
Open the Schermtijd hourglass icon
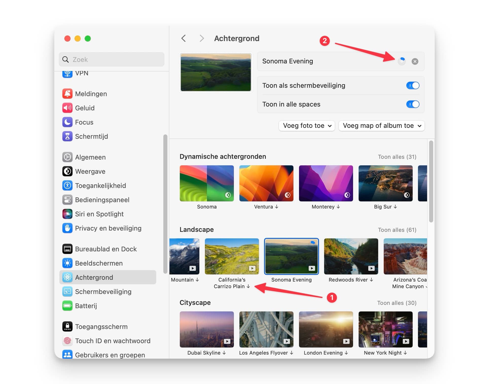67,136
